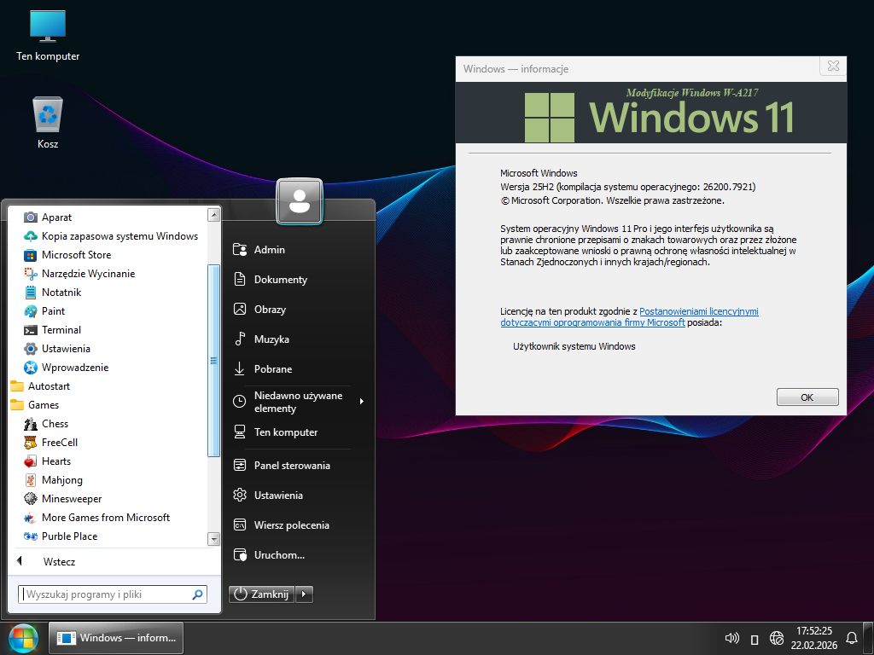This screenshot has width=874, height=655.
Task: Expand Niedawno używane elementy submenu
Action: [361, 401]
